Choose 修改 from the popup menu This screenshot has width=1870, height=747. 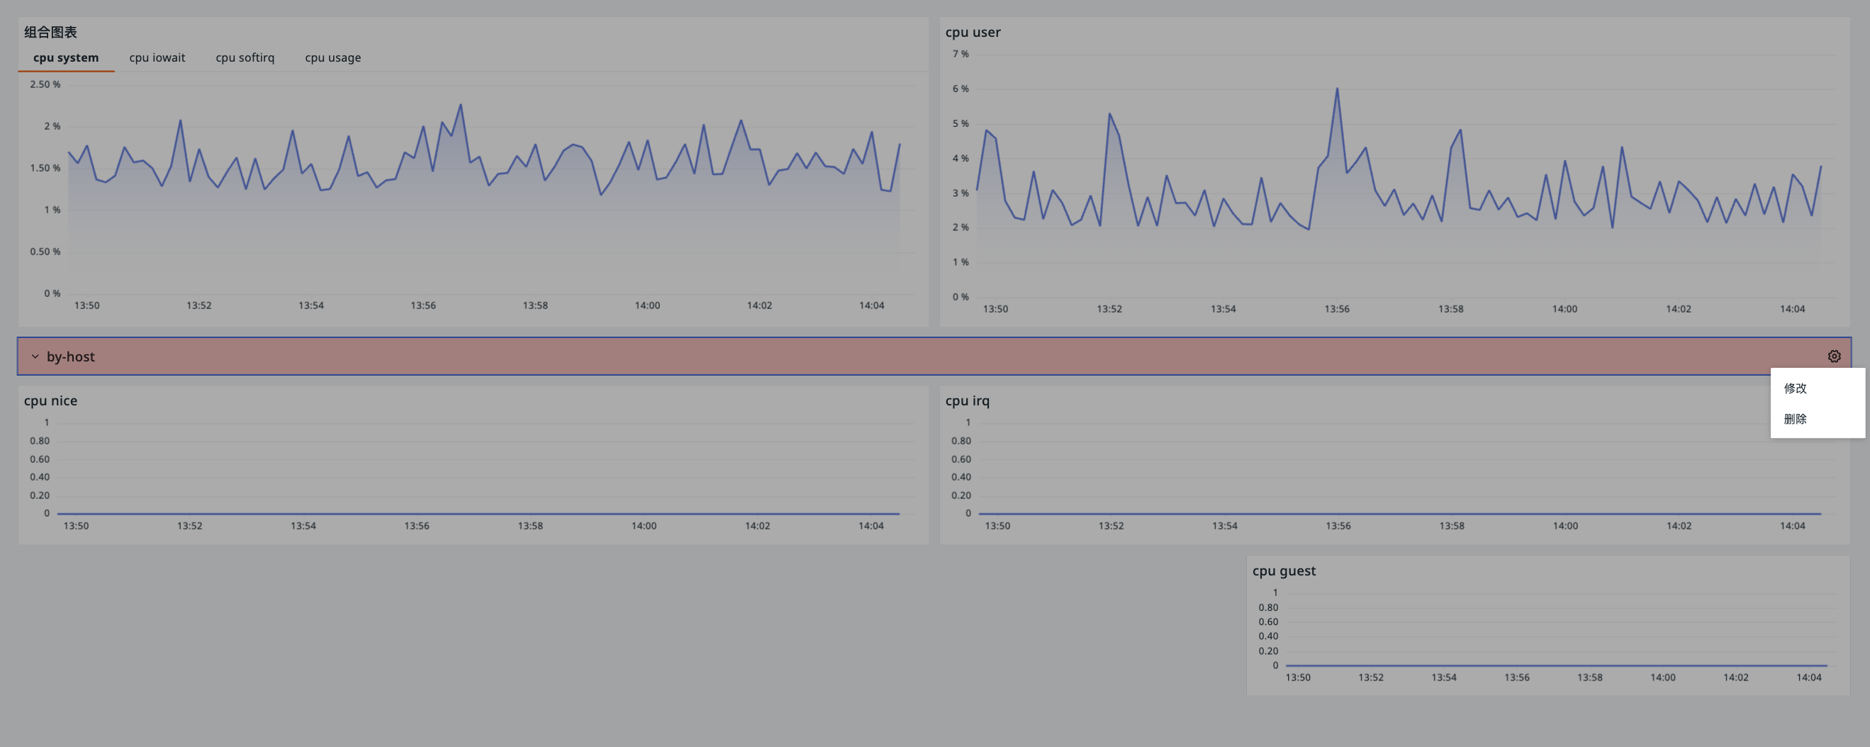[x=1794, y=388]
